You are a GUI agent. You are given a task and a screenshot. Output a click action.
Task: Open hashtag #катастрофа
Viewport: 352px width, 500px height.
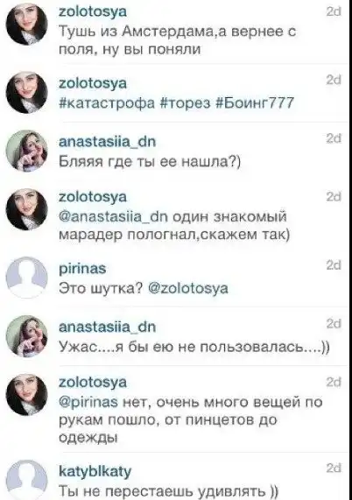pyautogui.click(x=107, y=103)
